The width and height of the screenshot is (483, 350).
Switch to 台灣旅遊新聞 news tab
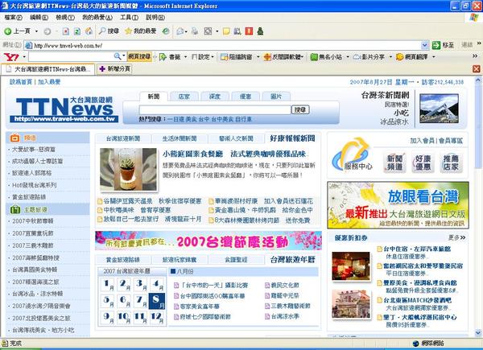tap(123, 138)
